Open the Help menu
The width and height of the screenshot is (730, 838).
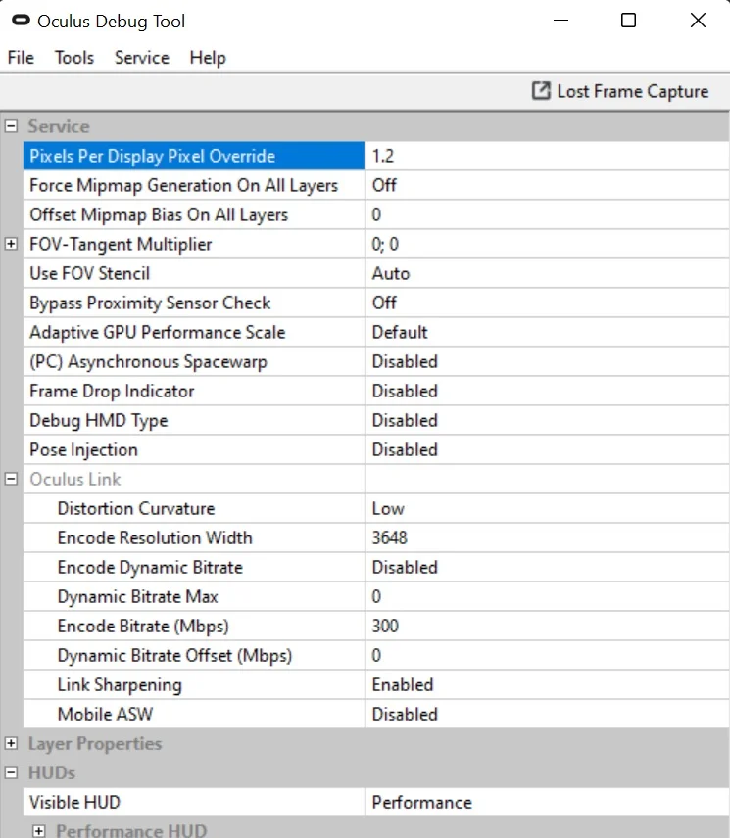coord(208,57)
